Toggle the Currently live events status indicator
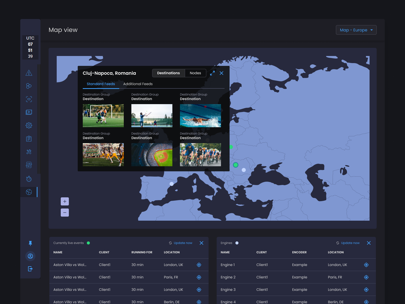 88,243
